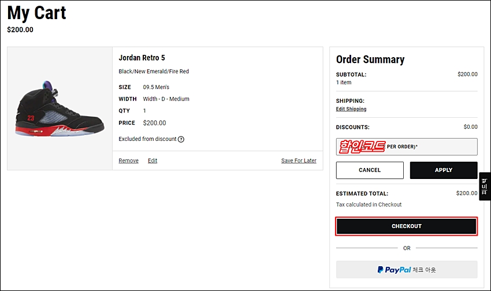491x291 pixels.
Task: Click the PayPal logo icon
Action: coord(381,270)
